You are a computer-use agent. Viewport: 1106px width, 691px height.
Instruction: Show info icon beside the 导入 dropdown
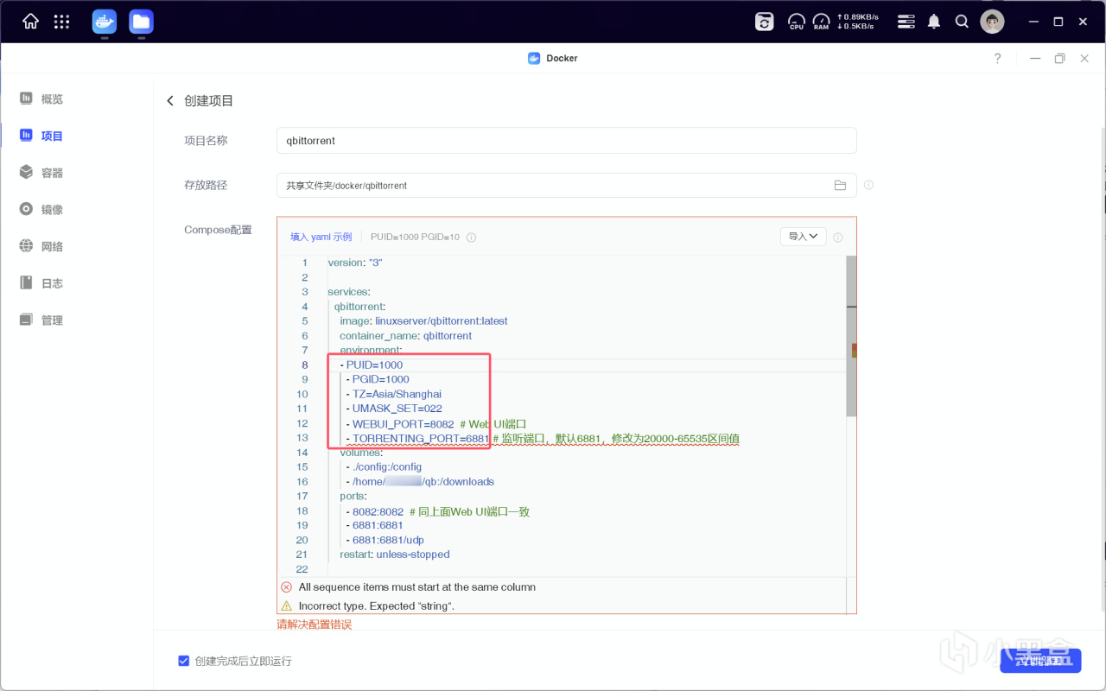838,238
